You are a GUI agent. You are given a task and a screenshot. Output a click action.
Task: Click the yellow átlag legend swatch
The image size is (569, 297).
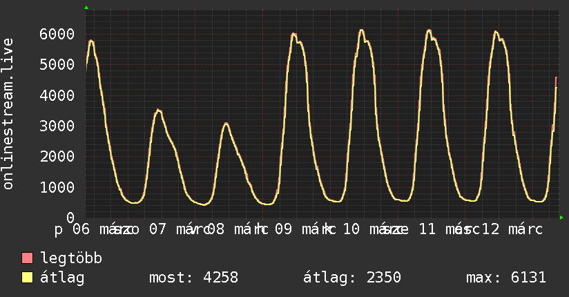27,277
